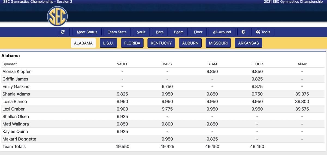Click Lexi Graber's all-around score 39.575
Viewport: 327px width, 155px height.
302,109
